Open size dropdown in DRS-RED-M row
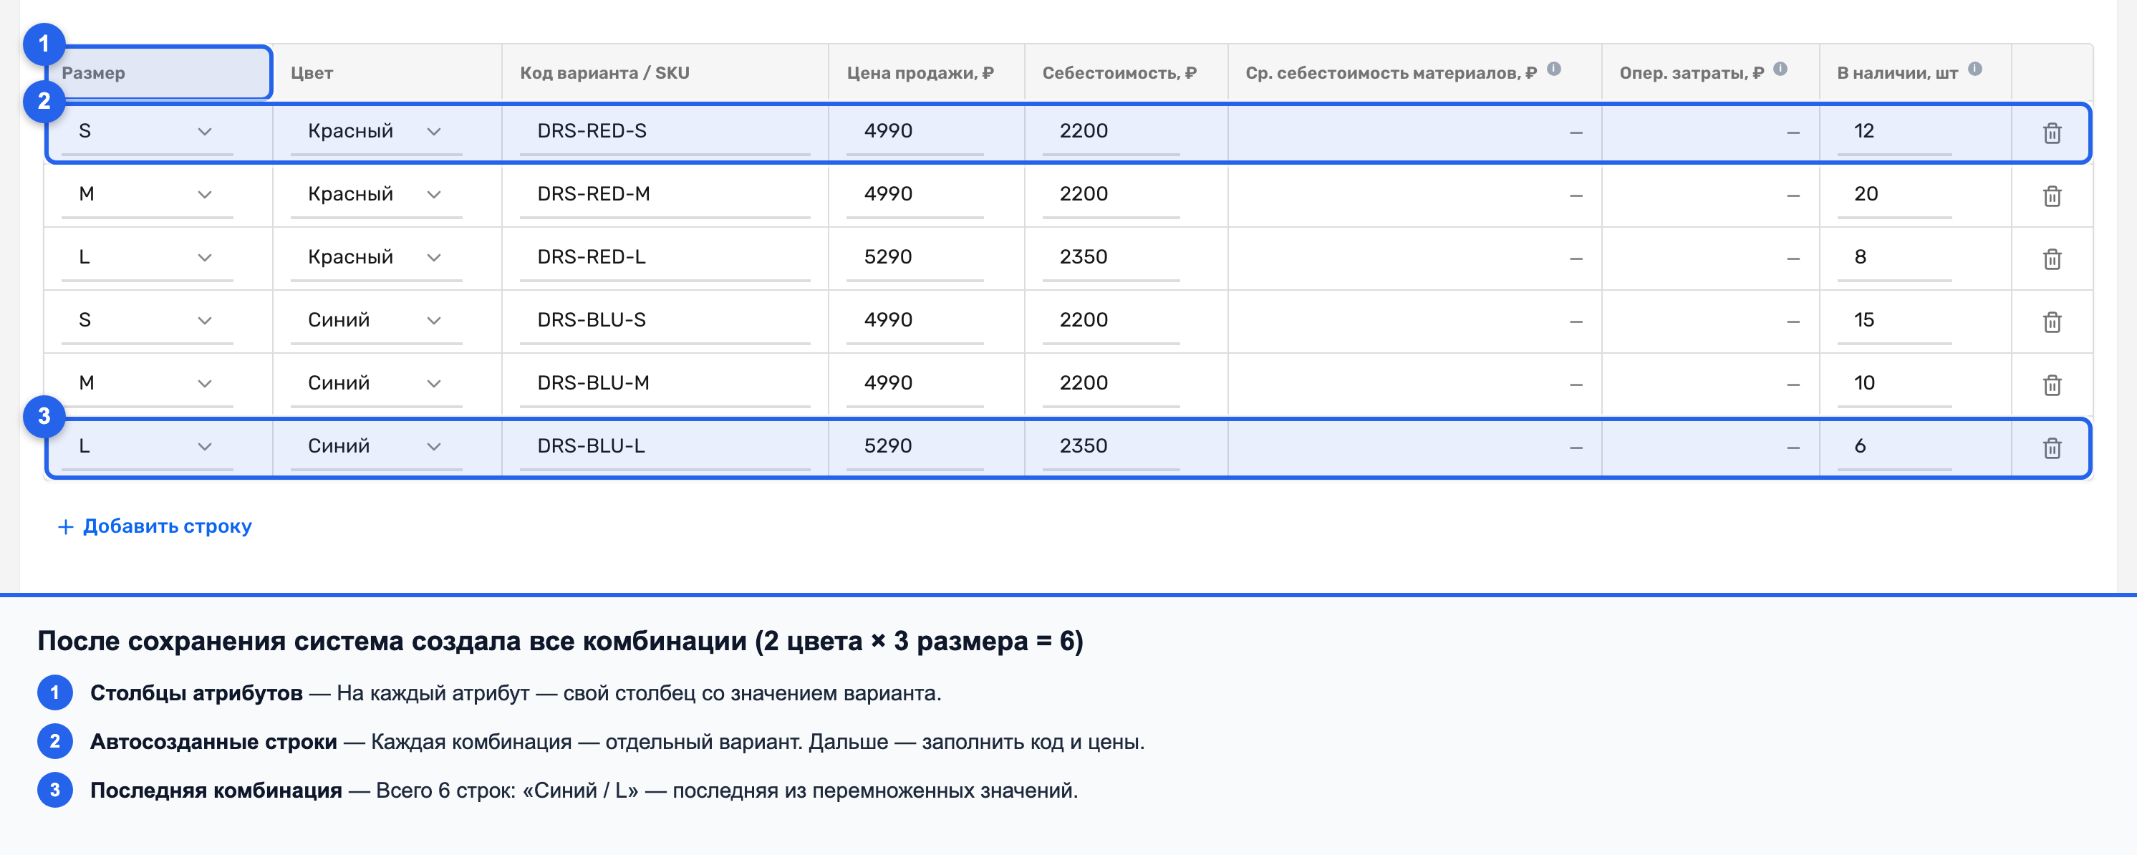This screenshot has width=2137, height=855. click(147, 194)
